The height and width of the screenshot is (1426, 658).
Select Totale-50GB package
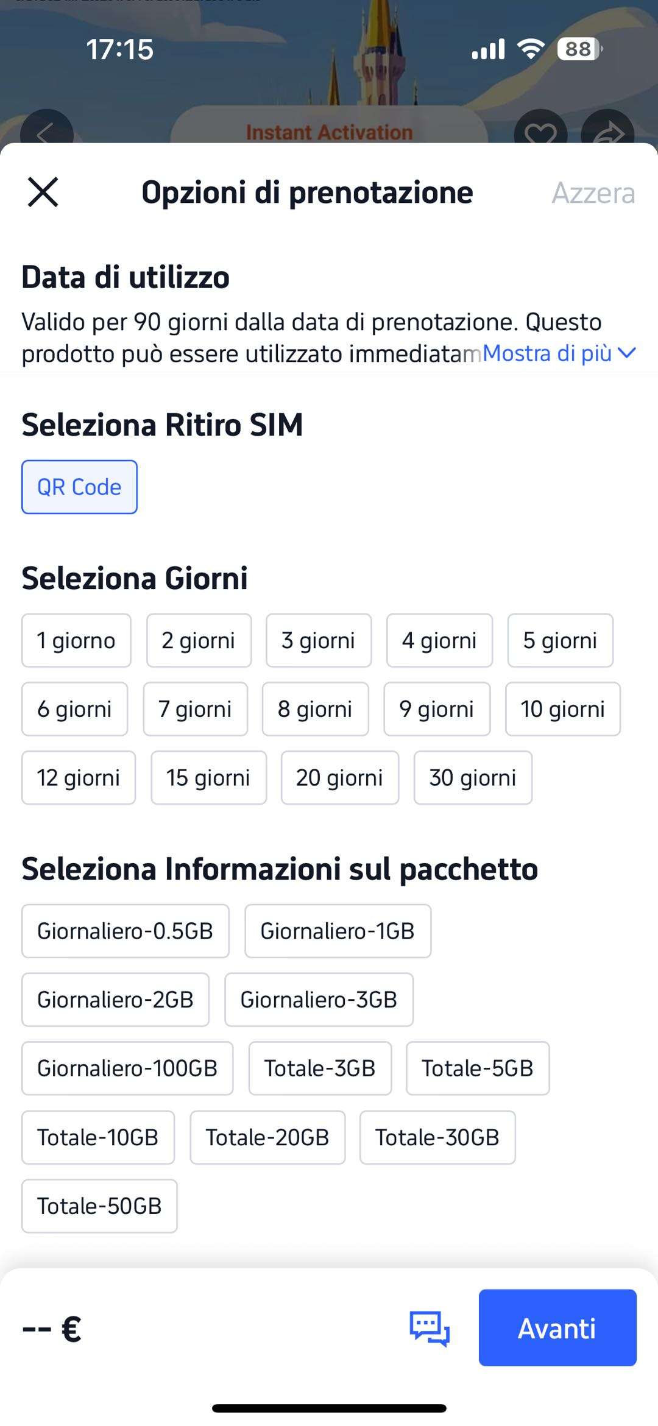(x=99, y=1206)
